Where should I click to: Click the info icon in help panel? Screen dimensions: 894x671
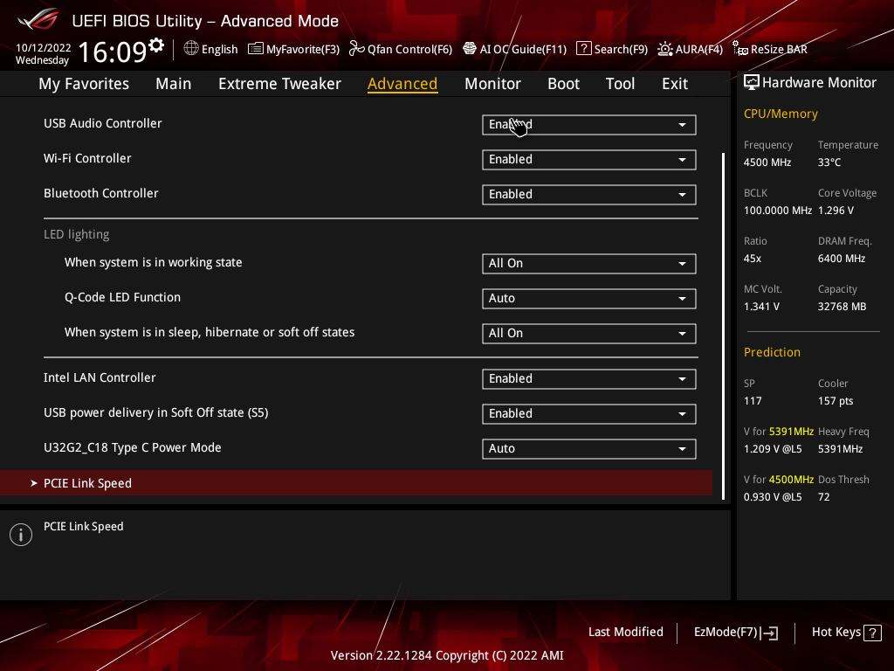21,535
